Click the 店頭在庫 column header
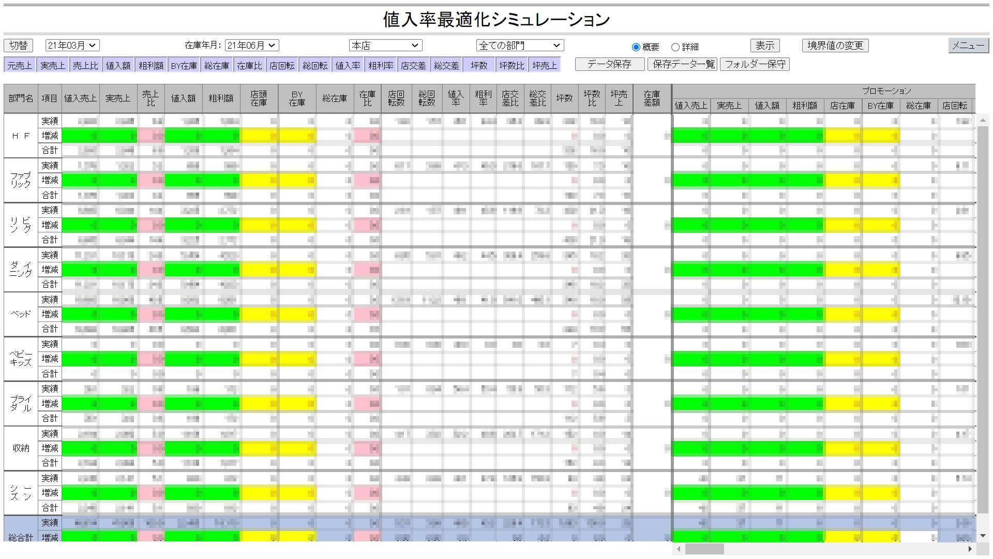 coord(259,98)
